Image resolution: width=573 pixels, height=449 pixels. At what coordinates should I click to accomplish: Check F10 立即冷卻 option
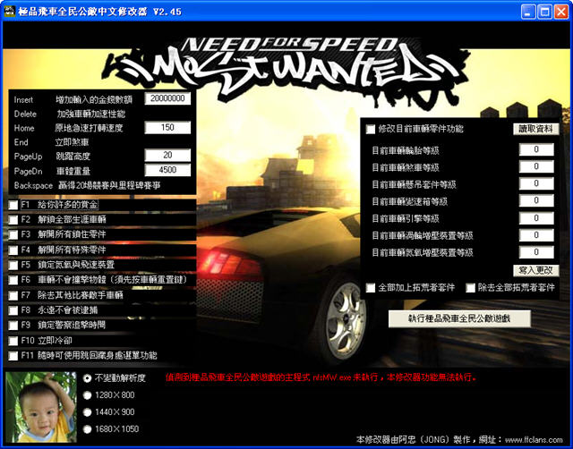tap(13, 341)
